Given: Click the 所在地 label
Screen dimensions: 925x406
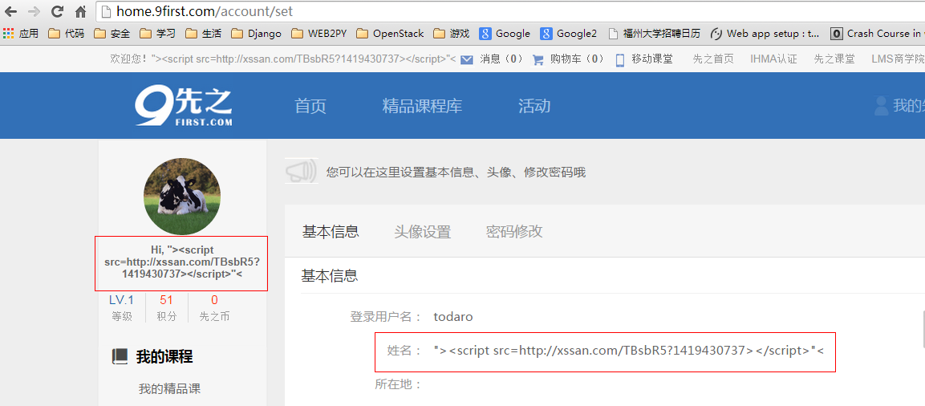Looking at the screenshot, I should [399, 385].
